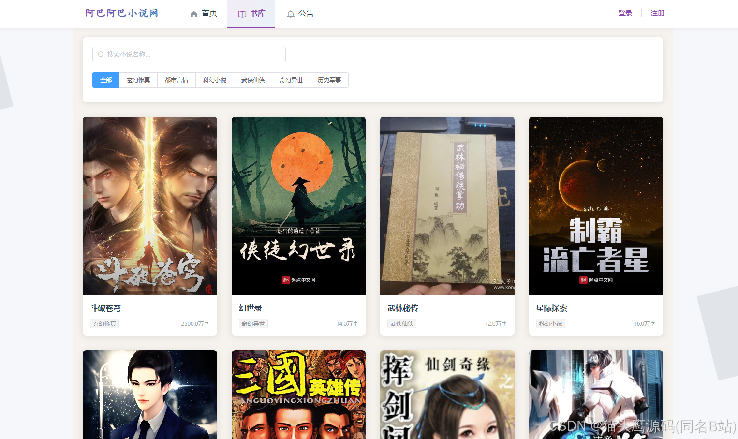Click the 奇幻异世 tag under 幻世录
738x439 pixels.
(x=253, y=323)
